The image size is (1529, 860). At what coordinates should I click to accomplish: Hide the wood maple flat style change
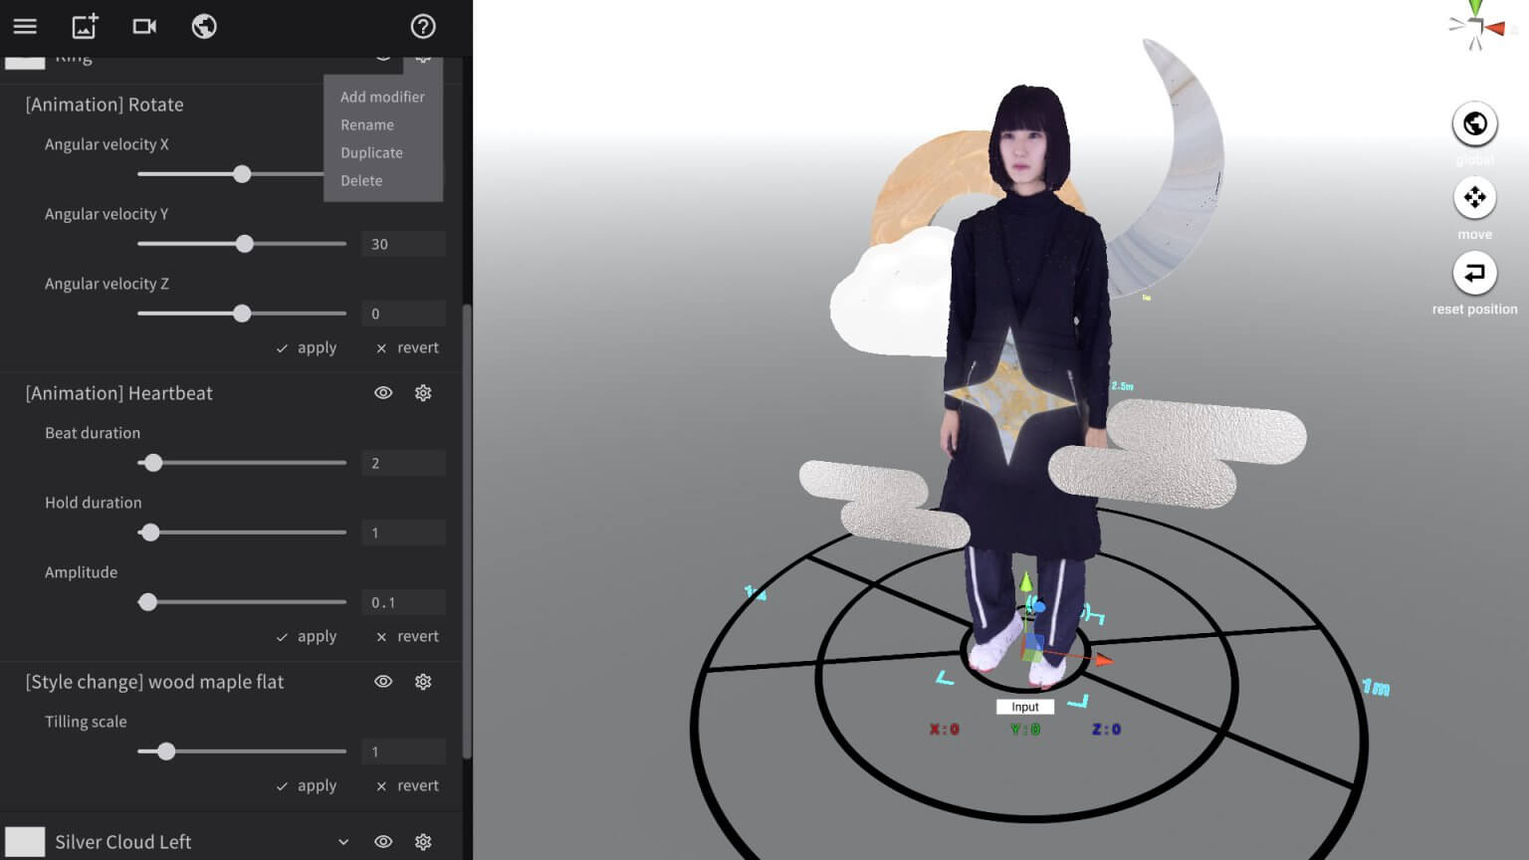click(383, 681)
